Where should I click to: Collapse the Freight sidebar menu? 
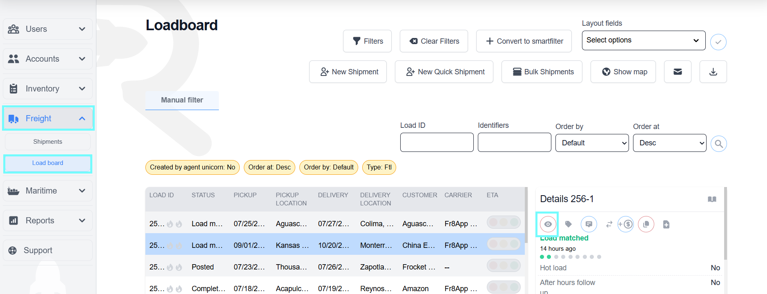(x=48, y=118)
